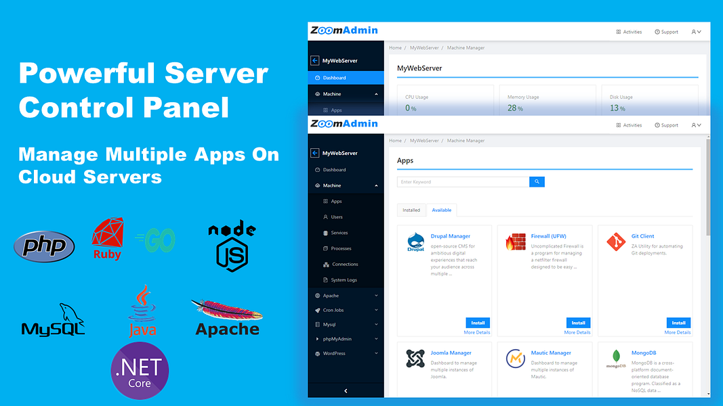Expand the phpMyAdmin menu section
Image resolution: width=723 pixels, height=406 pixels.
click(346, 339)
